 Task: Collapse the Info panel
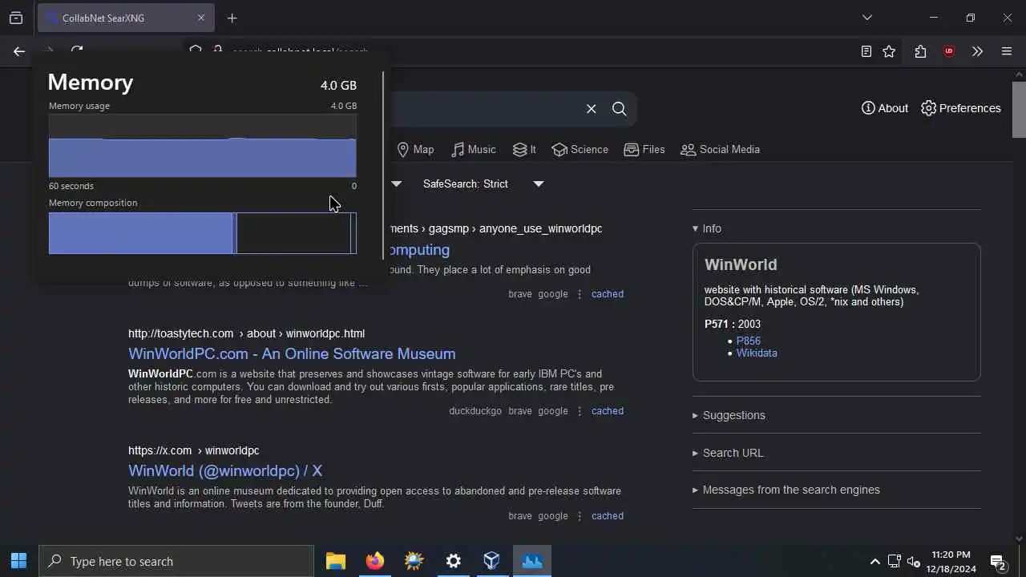tap(707, 228)
